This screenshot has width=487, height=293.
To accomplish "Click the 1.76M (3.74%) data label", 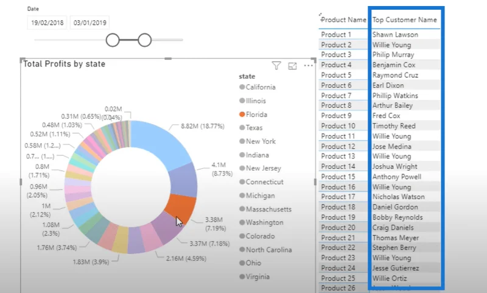I will pos(57,248).
